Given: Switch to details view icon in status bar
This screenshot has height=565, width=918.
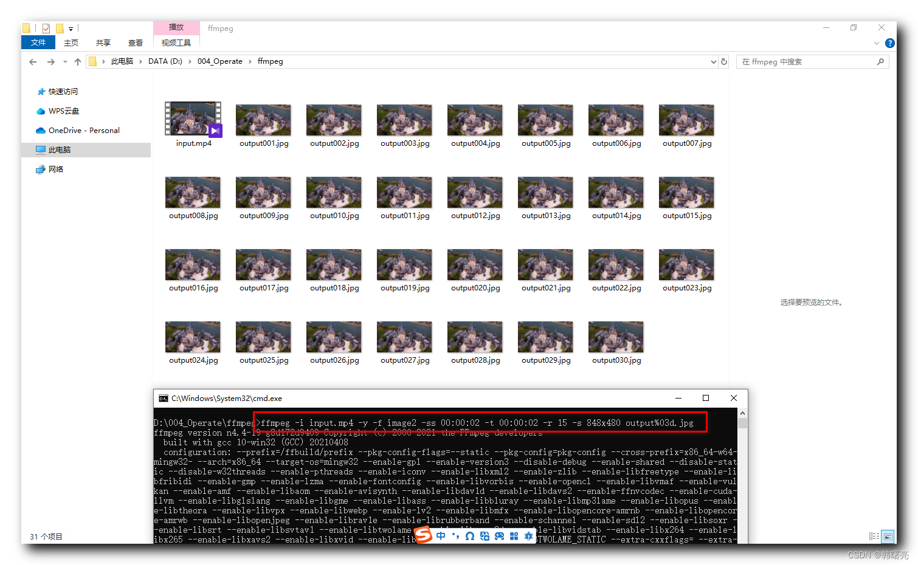Looking at the screenshot, I should 874,536.
